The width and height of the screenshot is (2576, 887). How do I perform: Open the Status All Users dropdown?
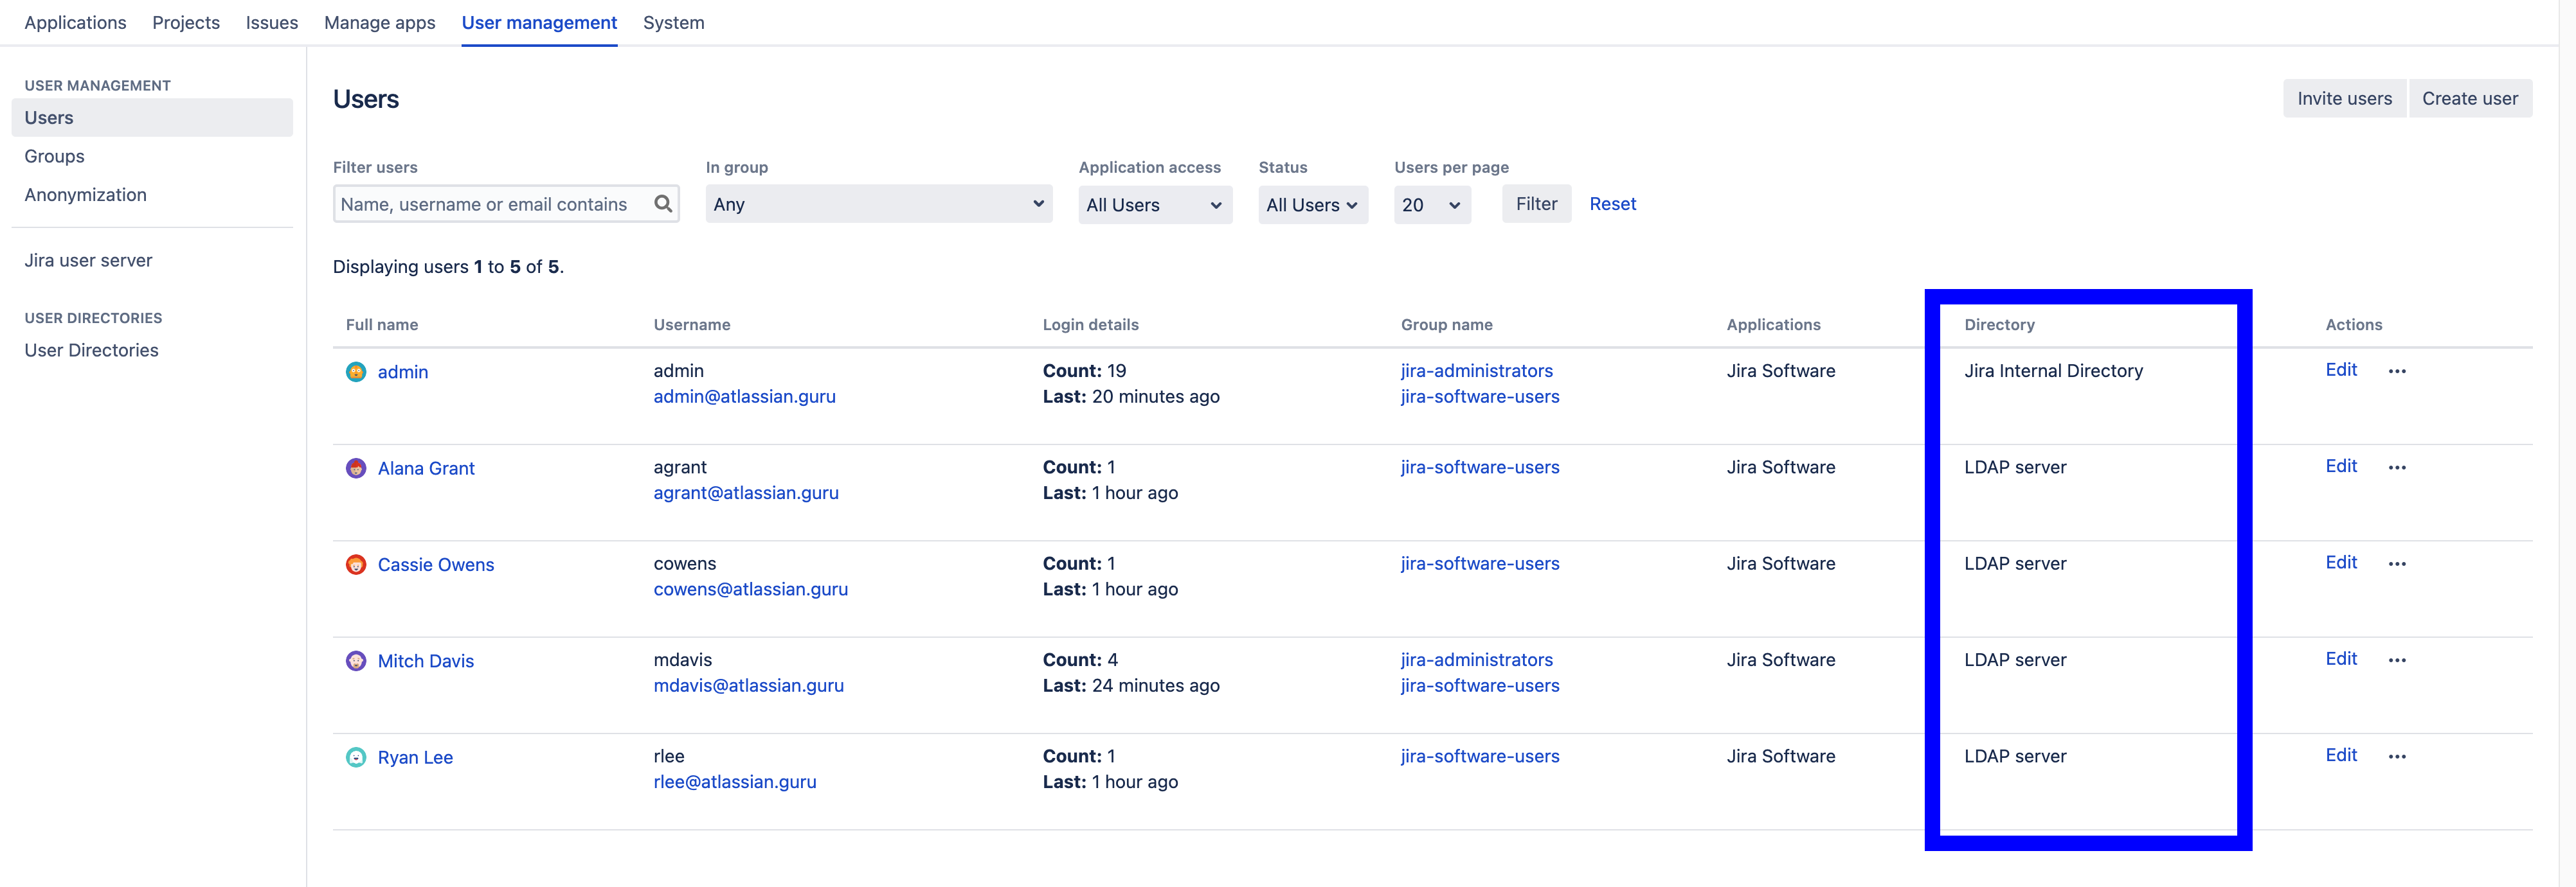click(x=1312, y=205)
